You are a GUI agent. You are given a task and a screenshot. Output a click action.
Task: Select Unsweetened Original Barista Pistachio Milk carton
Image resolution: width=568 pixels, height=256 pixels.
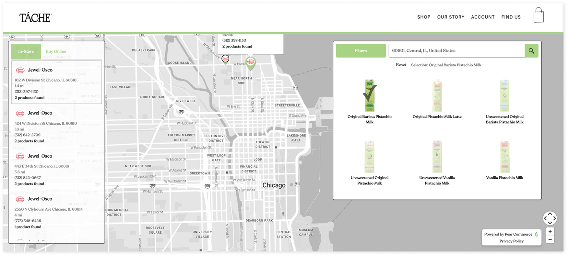point(504,95)
